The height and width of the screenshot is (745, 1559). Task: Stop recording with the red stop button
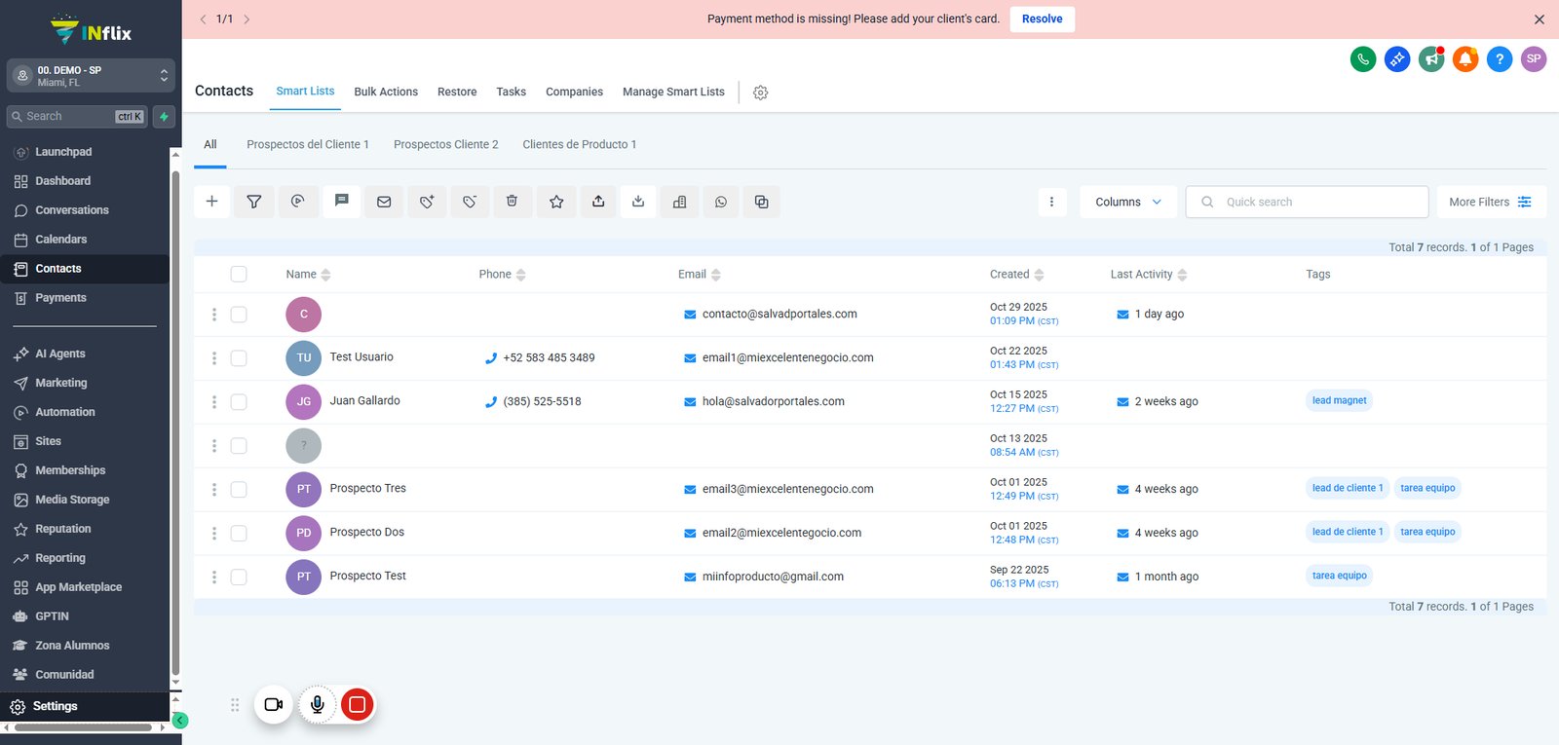[358, 704]
